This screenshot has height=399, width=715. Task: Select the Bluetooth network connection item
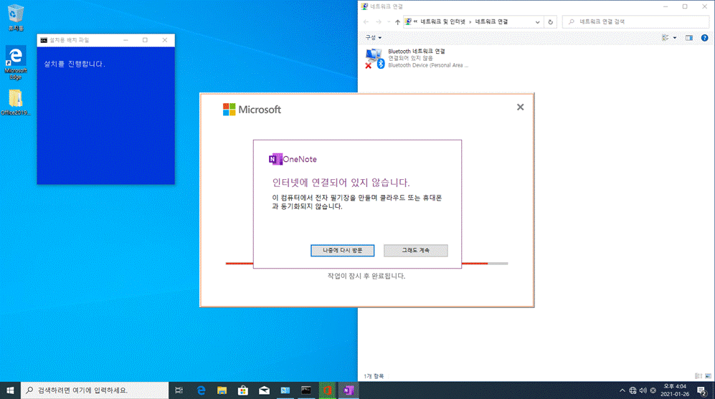[417, 58]
